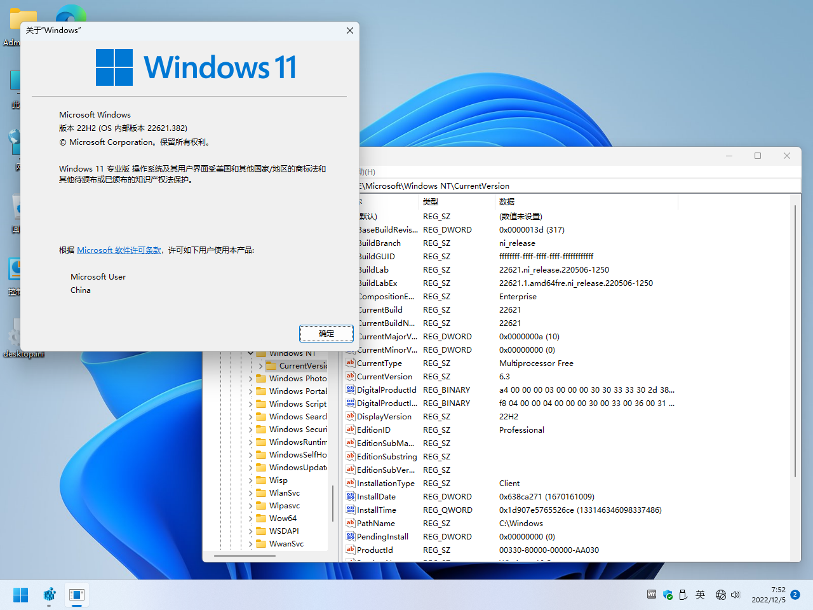The height and width of the screenshot is (610, 813).
Task: Click the string icon next to EditionID
Action: tap(350, 430)
